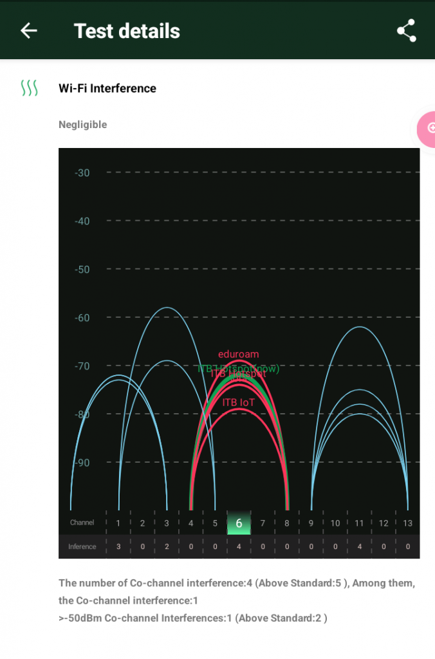Tap the eduroam network label

238,354
